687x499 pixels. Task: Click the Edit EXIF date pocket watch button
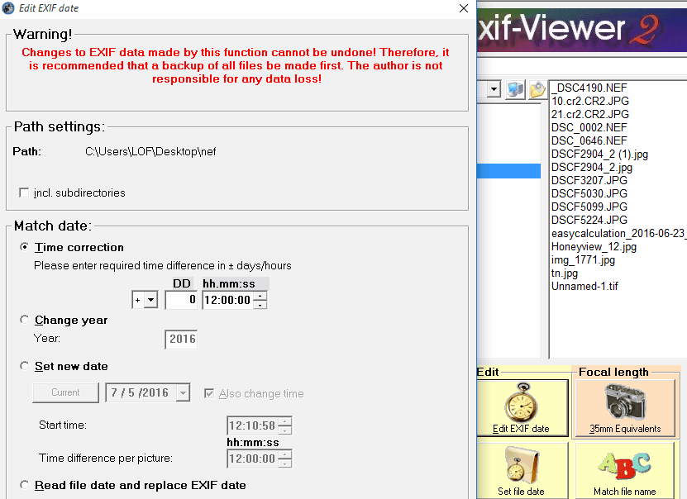pos(522,408)
